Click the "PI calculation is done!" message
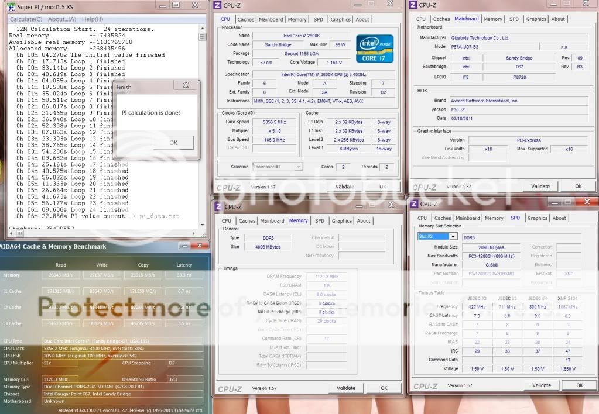 tap(151, 113)
